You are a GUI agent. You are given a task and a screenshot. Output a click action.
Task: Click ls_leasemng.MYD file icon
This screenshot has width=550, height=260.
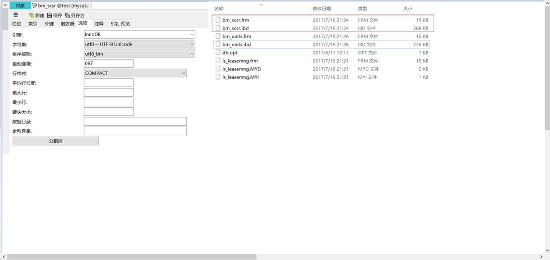(218, 69)
